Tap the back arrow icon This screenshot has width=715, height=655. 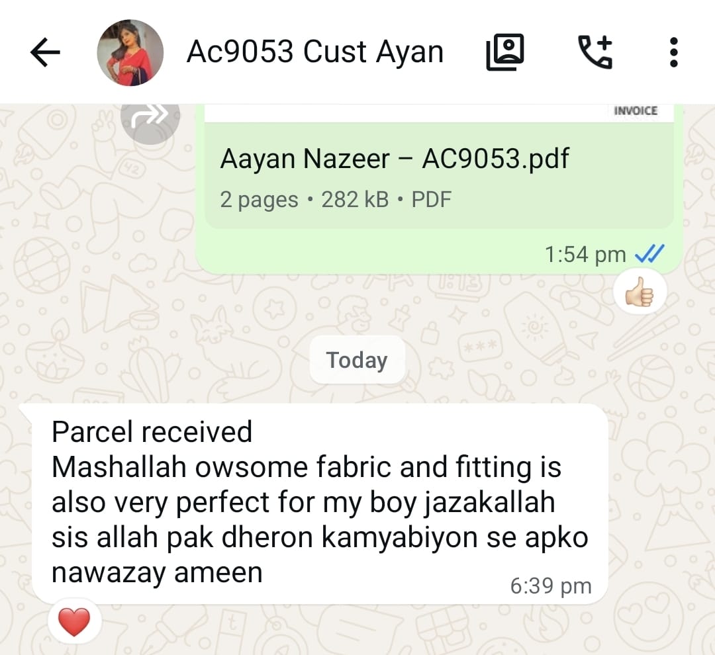(x=45, y=52)
